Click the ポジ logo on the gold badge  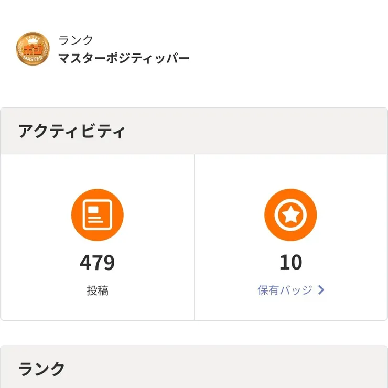tap(33, 49)
